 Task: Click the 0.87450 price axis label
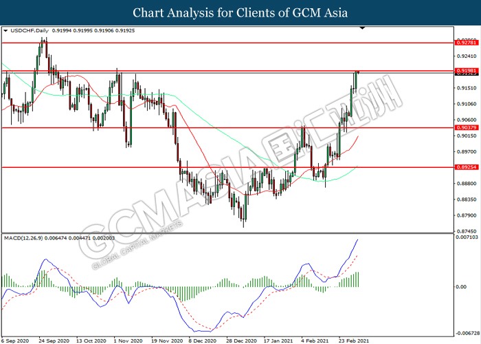point(467,231)
